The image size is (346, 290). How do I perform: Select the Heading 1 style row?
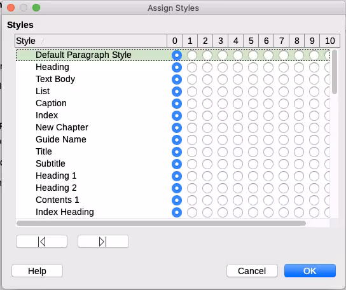[172, 176]
